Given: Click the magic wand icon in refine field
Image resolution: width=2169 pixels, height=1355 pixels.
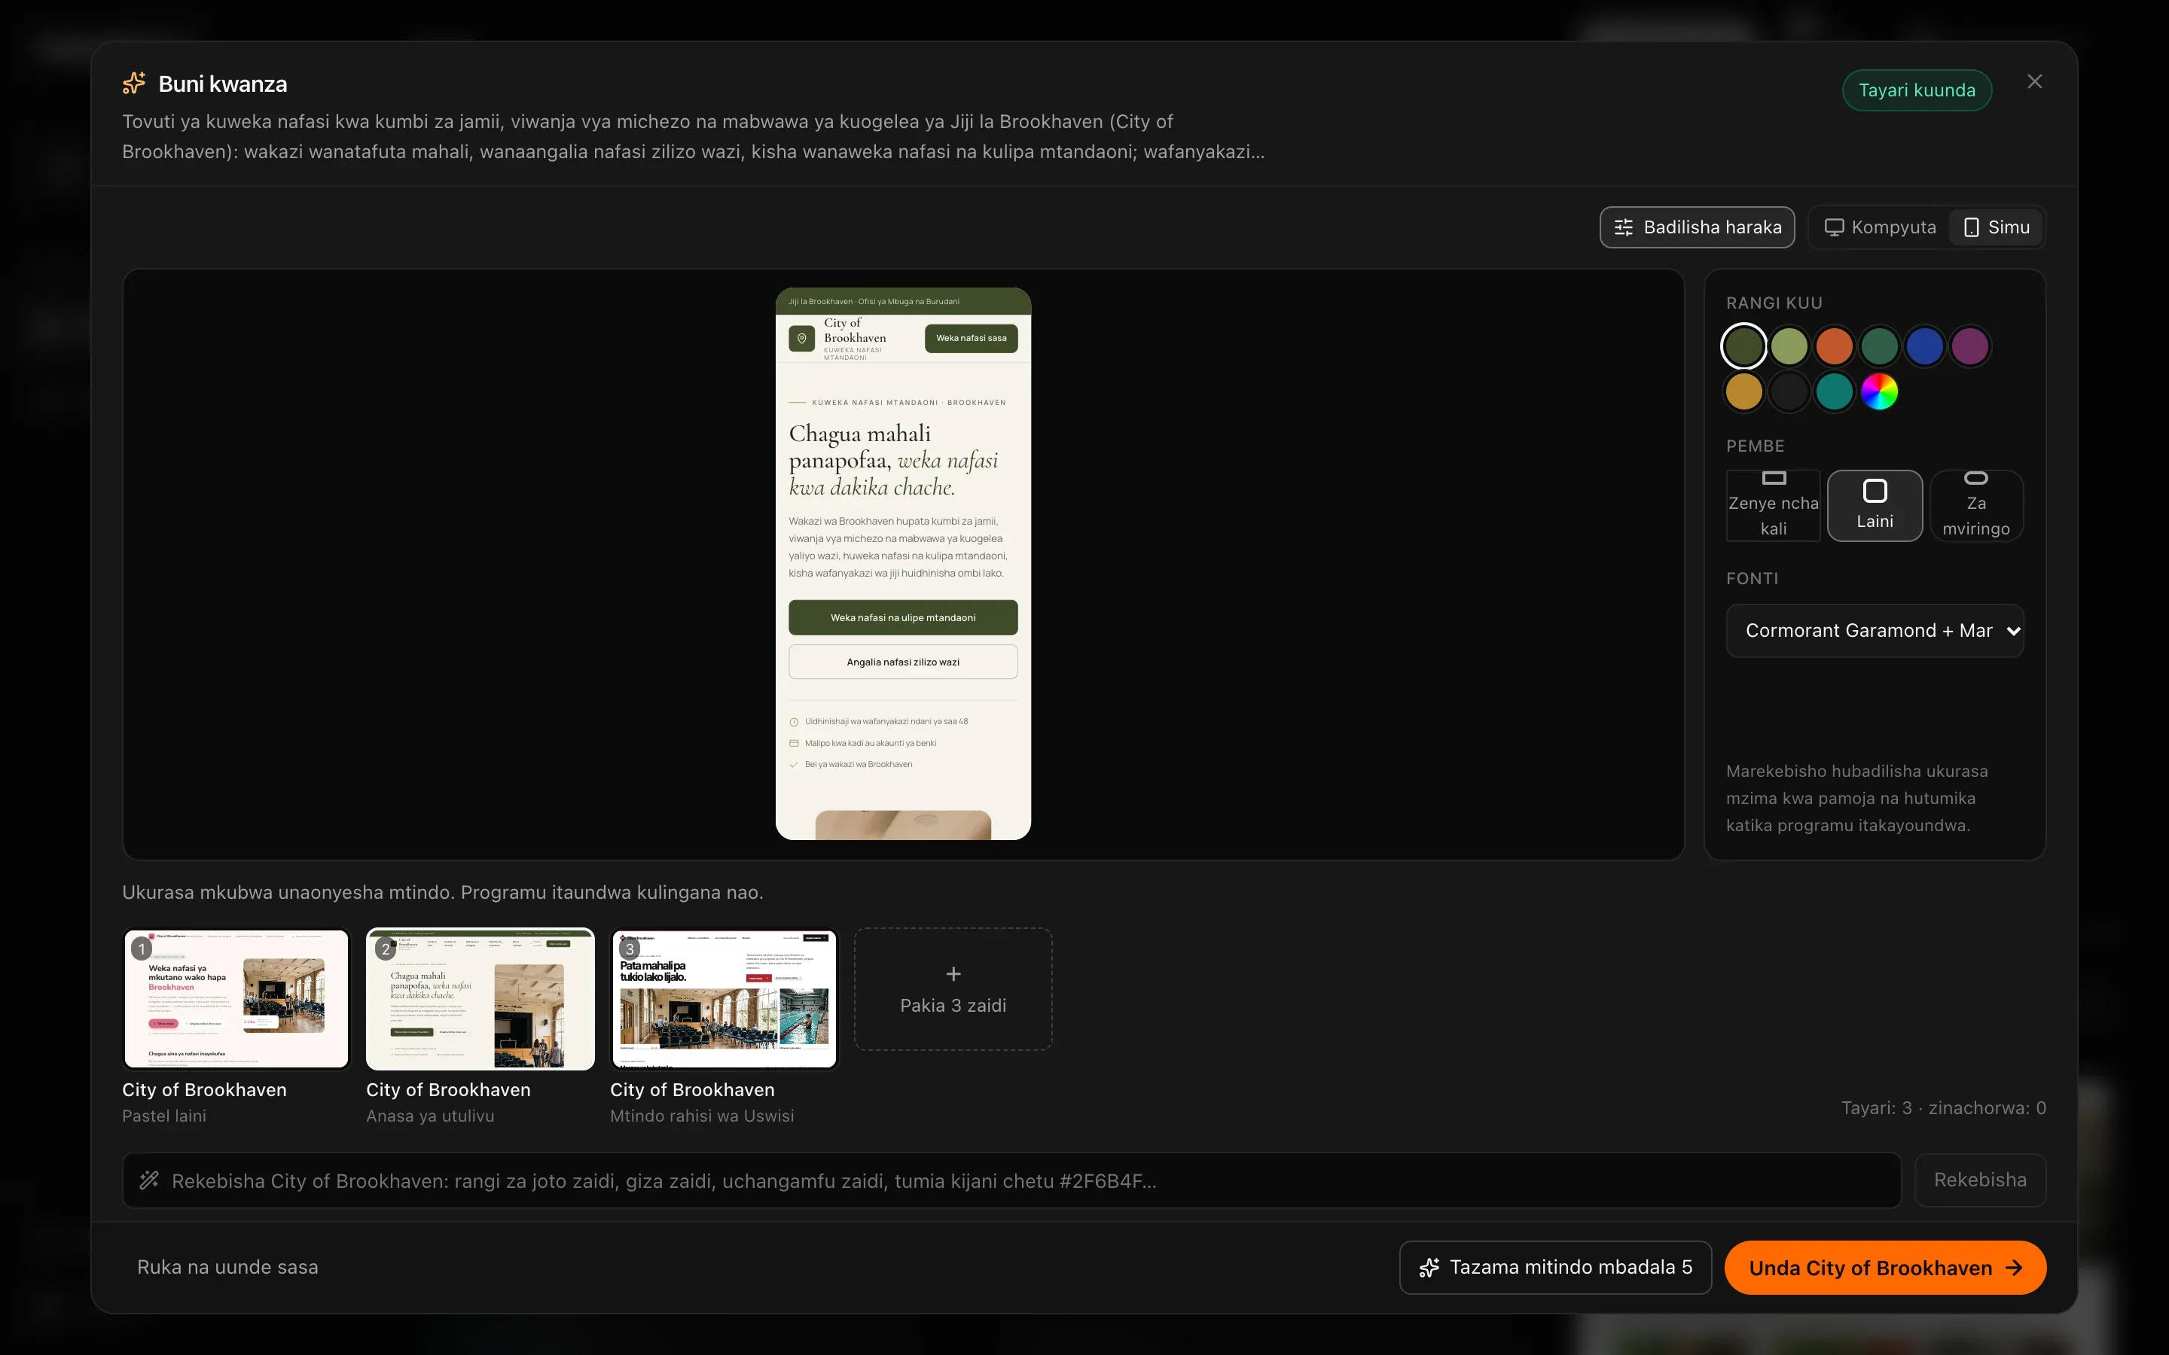Looking at the screenshot, I should click(149, 1180).
